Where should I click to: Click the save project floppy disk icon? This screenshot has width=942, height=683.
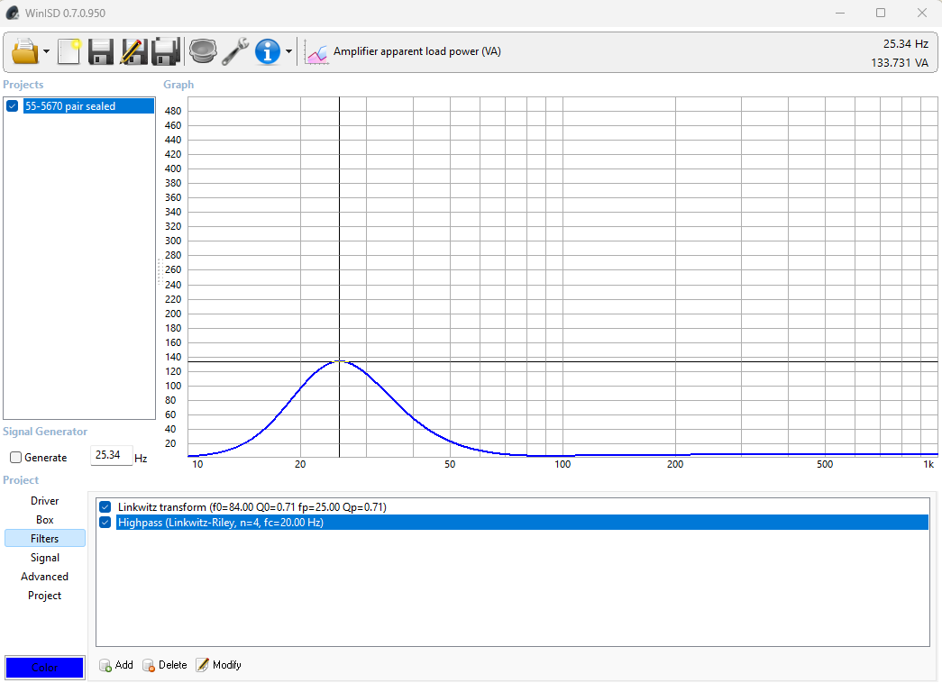click(x=100, y=51)
